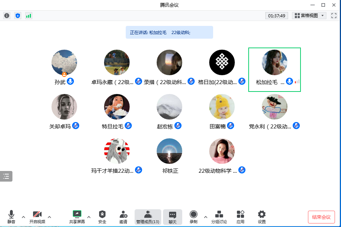This screenshot has height=227, width=341.
Task: Maximize the 腾讯会议 window
Action: (323, 5)
